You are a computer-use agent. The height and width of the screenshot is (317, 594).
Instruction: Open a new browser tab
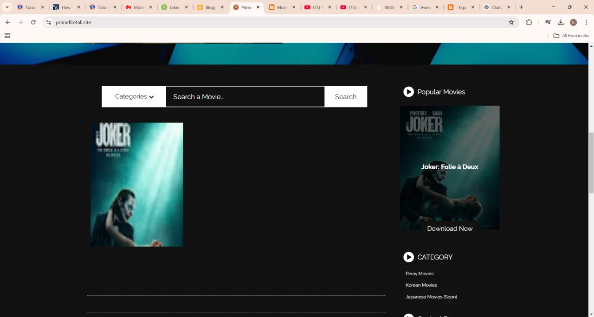pos(521,7)
